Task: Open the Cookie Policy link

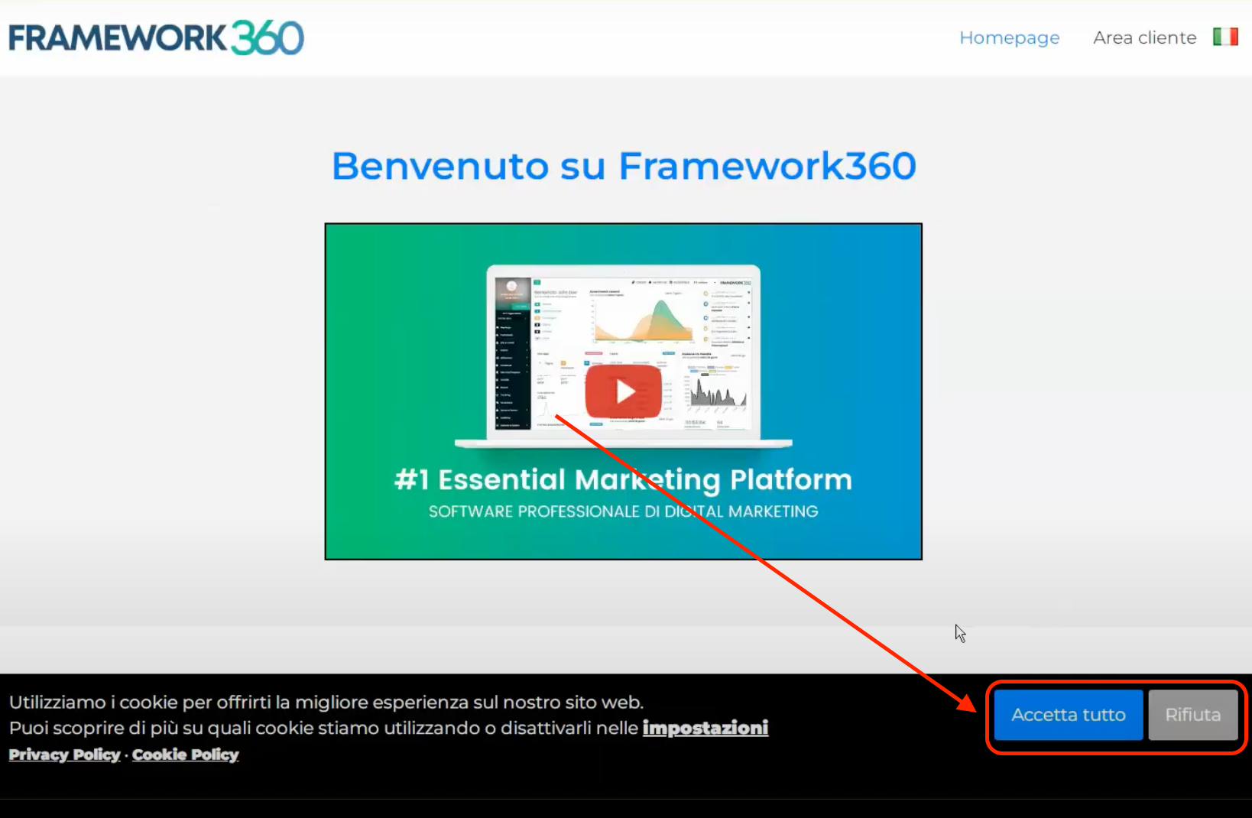Action: pos(185,755)
